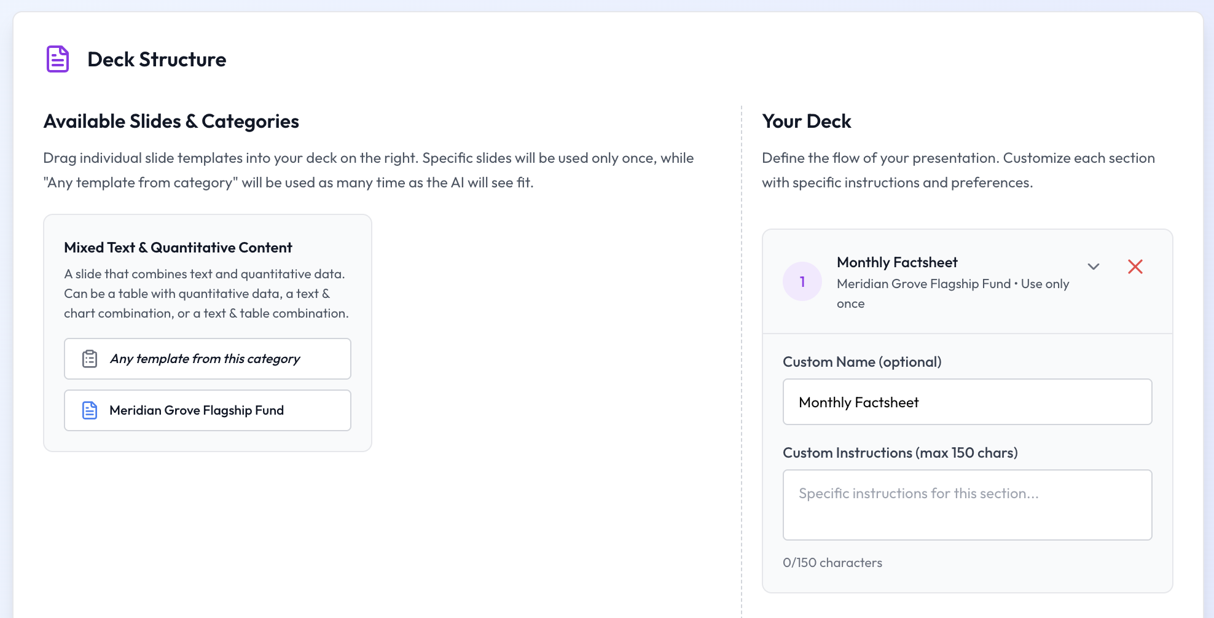Image resolution: width=1214 pixels, height=618 pixels.
Task: Click the purple number 1 badge
Action: [x=802, y=281]
